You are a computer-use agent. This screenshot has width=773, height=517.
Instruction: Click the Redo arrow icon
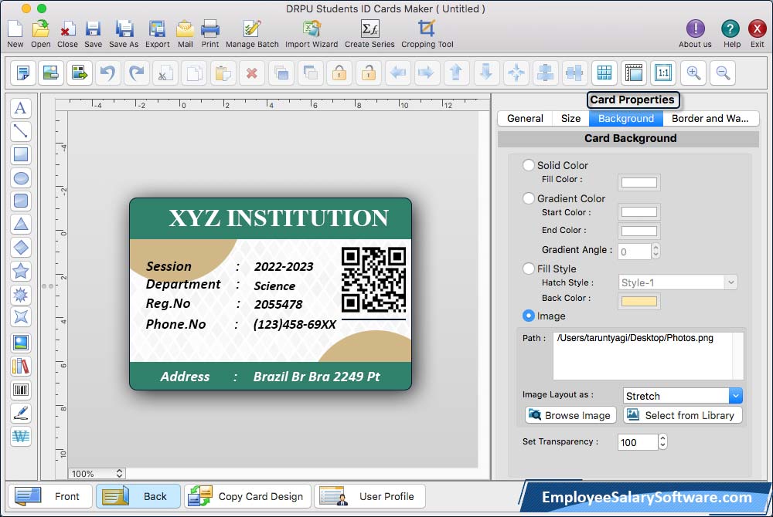[137, 73]
